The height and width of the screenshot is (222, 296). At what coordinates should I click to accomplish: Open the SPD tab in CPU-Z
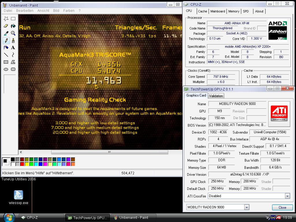[x=246, y=11]
